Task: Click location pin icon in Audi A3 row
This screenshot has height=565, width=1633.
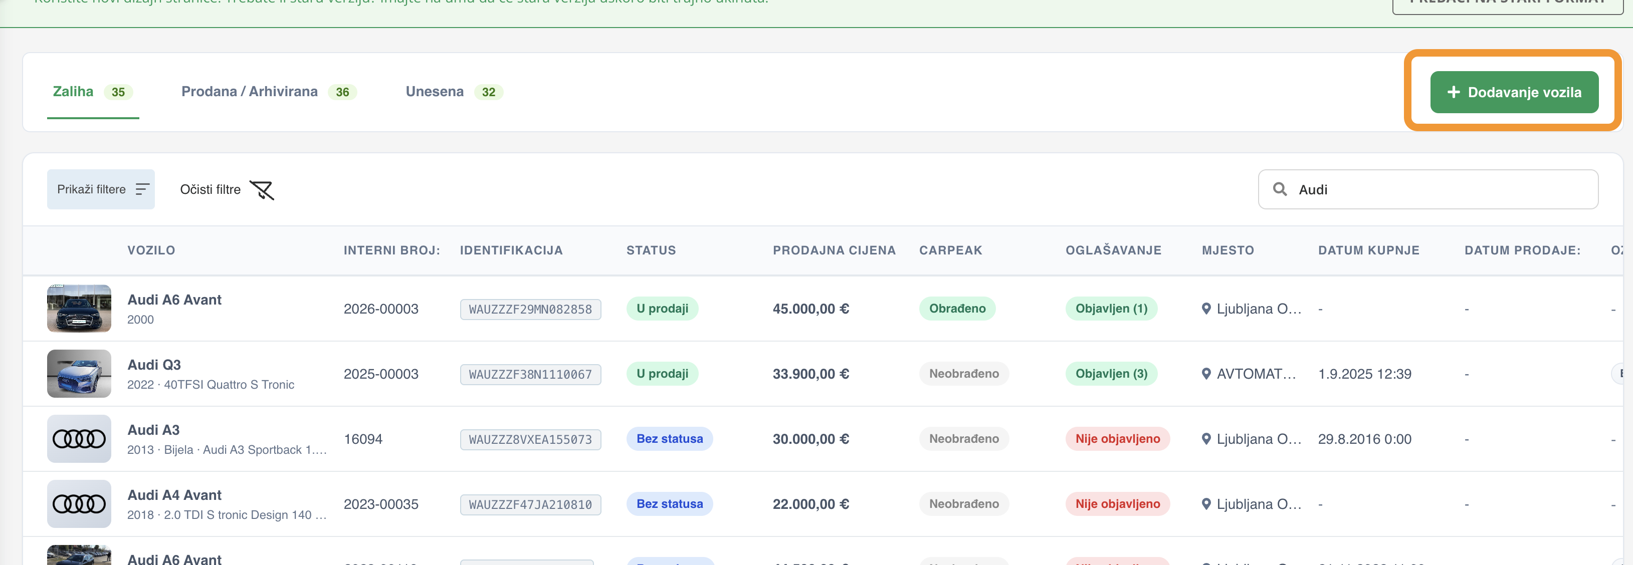Action: pyautogui.click(x=1206, y=440)
